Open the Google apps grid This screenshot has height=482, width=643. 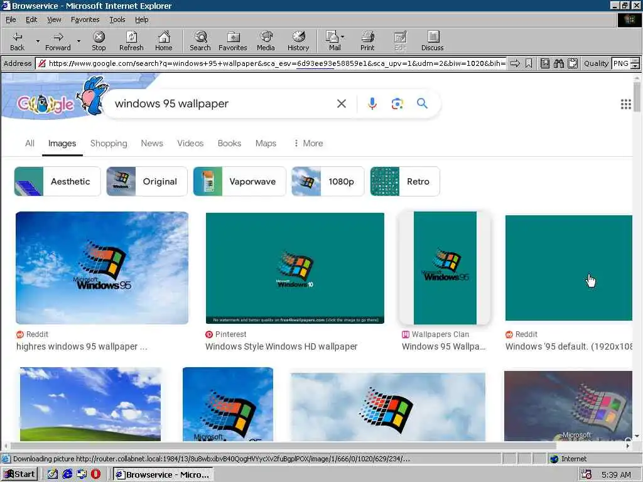(x=626, y=104)
